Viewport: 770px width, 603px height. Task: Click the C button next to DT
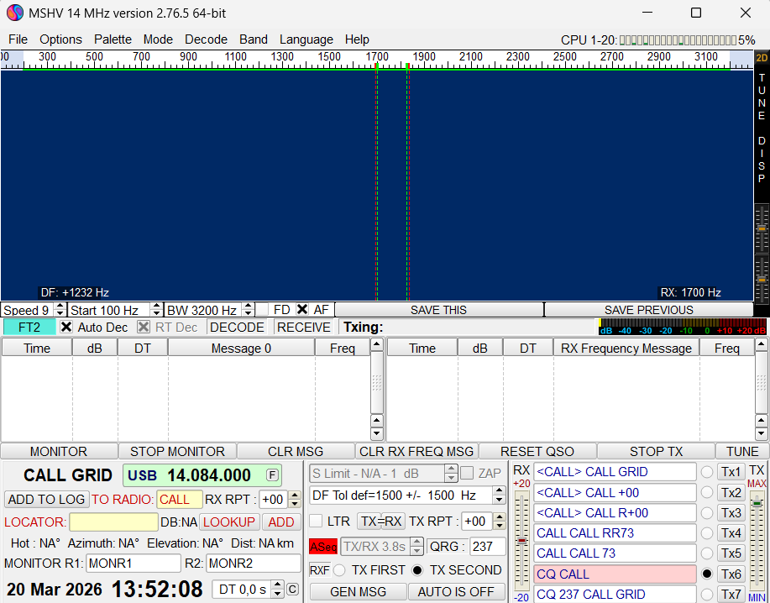coord(292,590)
